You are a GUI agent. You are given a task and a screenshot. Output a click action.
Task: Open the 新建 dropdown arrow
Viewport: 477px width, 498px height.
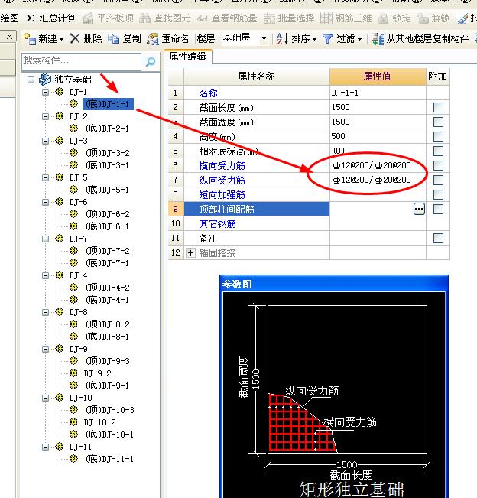point(62,39)
